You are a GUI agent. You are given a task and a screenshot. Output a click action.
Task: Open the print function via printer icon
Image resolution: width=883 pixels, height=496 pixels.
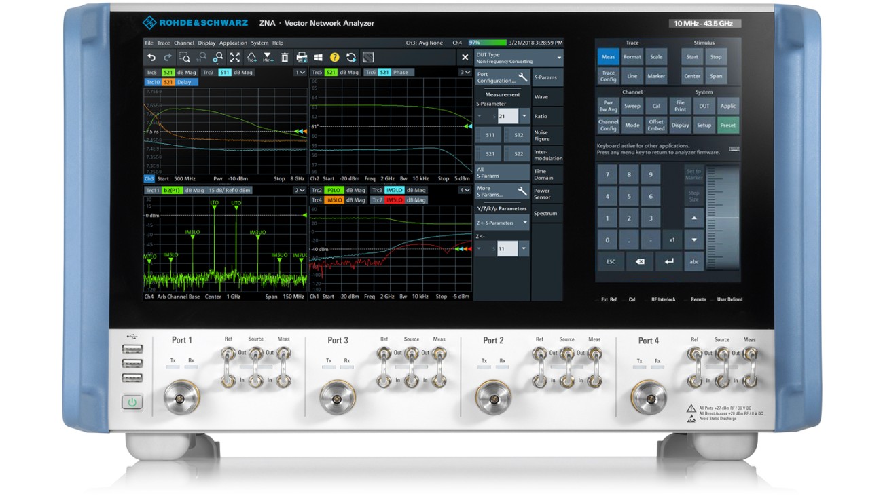tap(301, 57)
